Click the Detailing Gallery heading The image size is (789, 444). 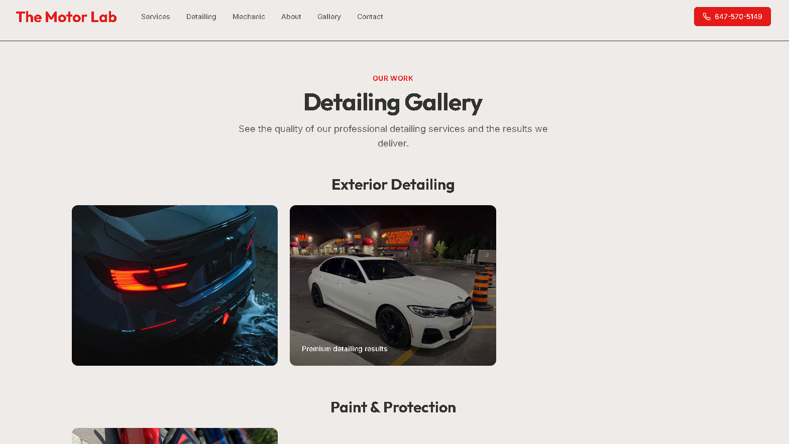393,103
